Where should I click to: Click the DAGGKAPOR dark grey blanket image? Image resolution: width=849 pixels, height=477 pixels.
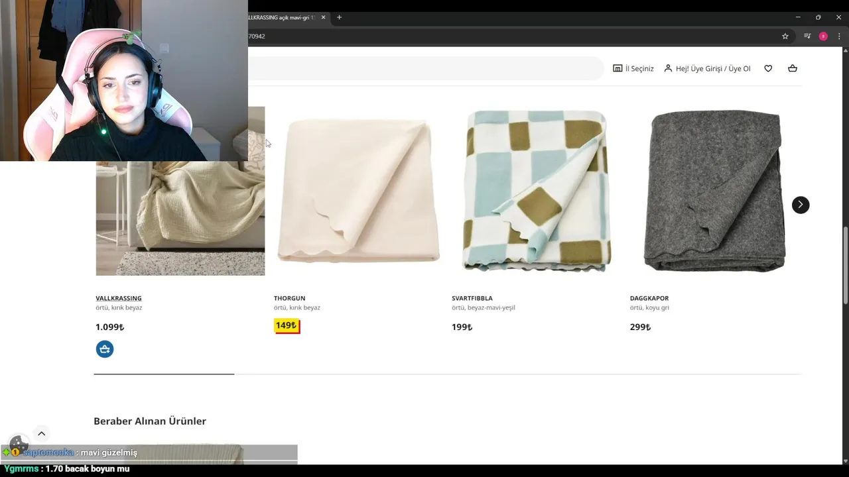(714, 191)
